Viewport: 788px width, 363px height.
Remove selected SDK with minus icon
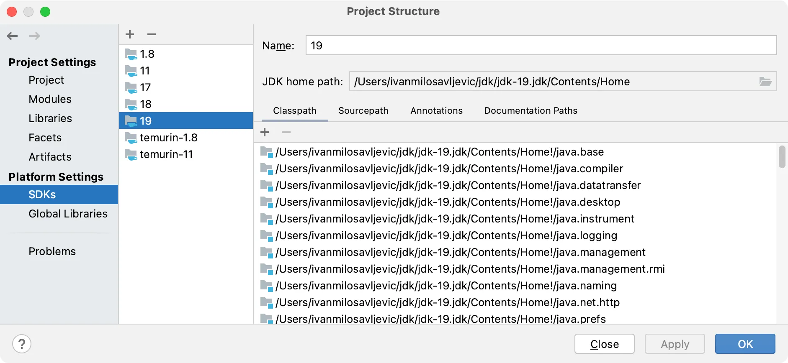(x=152, y=34)
